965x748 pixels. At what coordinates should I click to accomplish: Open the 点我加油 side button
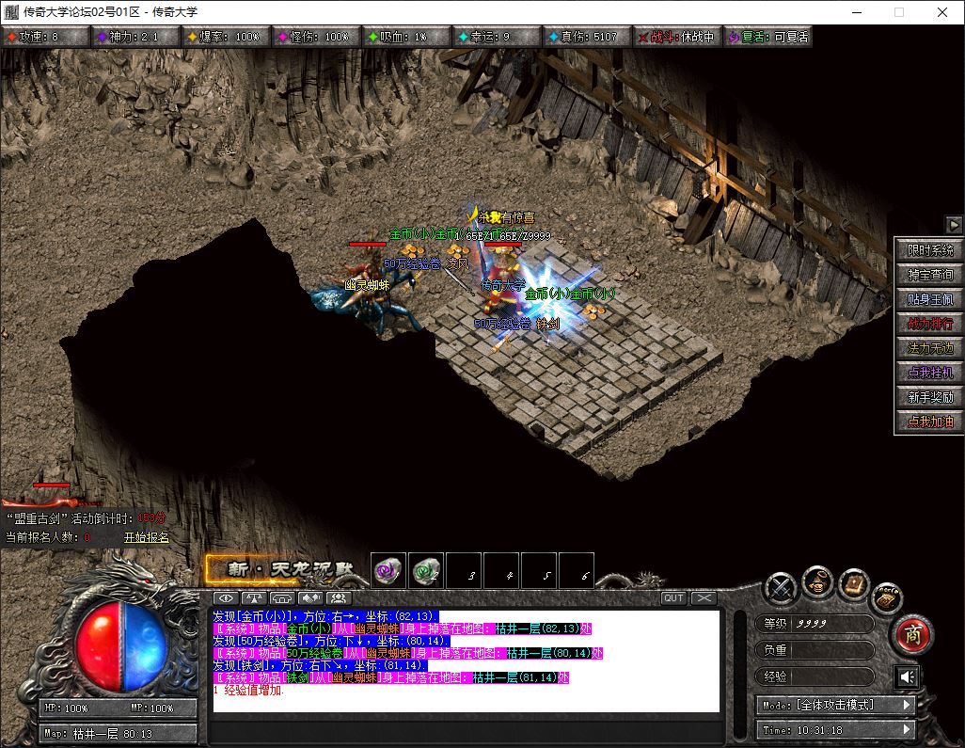click(x=930, y=422)
